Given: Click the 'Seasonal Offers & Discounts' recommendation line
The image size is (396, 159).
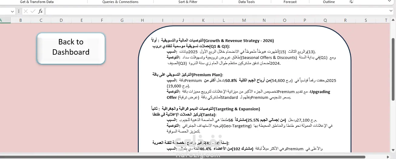Looking at the screenshot, I should pos(251,57).
